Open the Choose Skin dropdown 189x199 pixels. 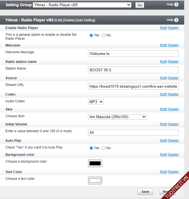coord(117,117)
